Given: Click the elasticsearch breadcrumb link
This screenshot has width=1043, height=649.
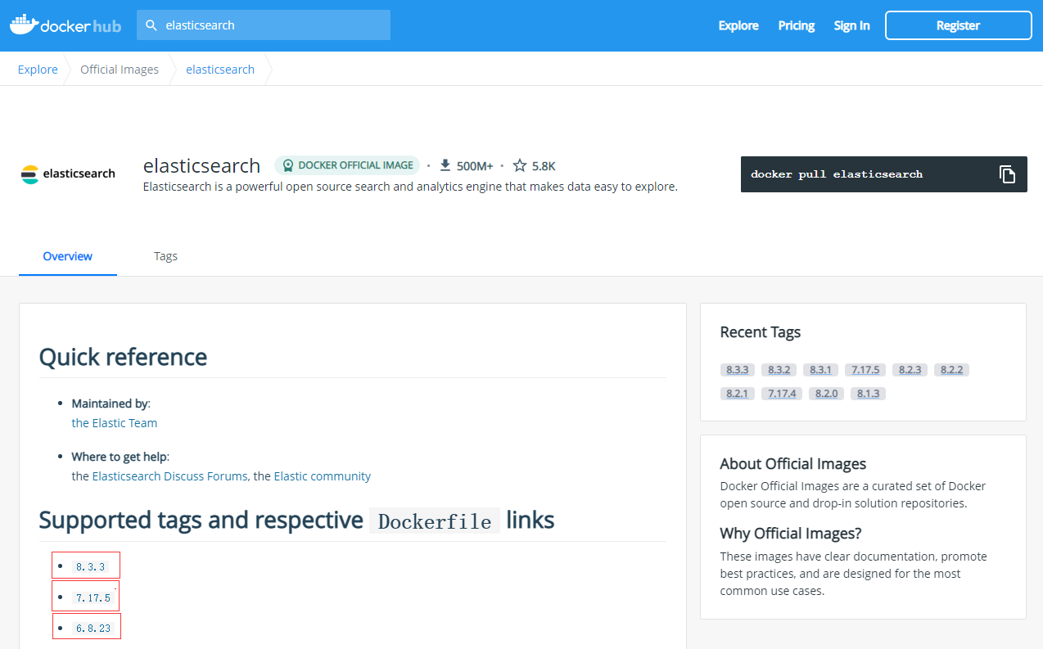Looking at the screenshot, I should click(x=220, y=70).
